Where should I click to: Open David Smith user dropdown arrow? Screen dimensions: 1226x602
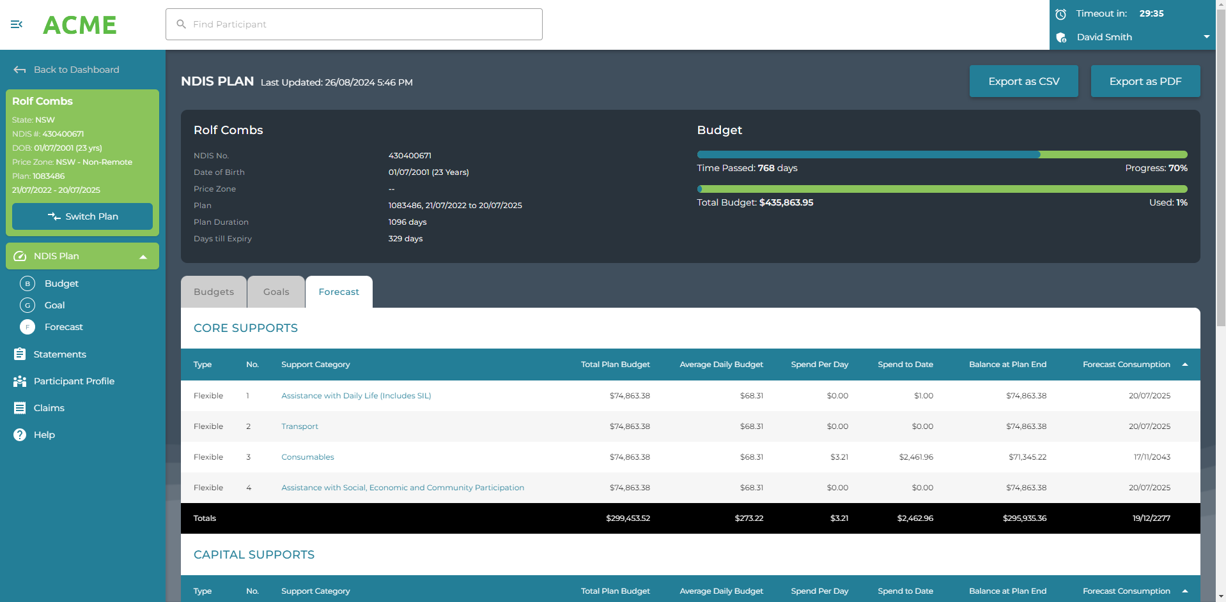(x=1207, y=37)
